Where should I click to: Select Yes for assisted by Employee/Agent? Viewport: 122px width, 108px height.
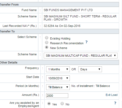click(x=49, y=104)
